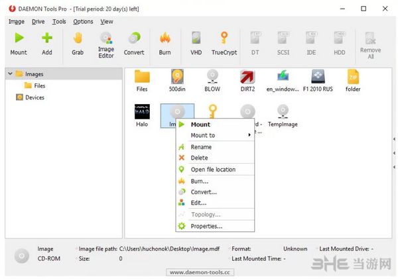Add an IDE virtual drive

[311, 44]
